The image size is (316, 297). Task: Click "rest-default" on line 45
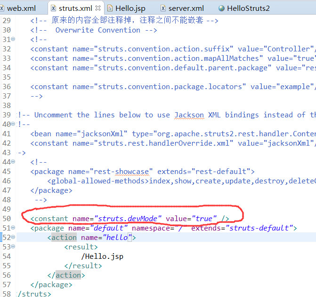click(221, 172)
